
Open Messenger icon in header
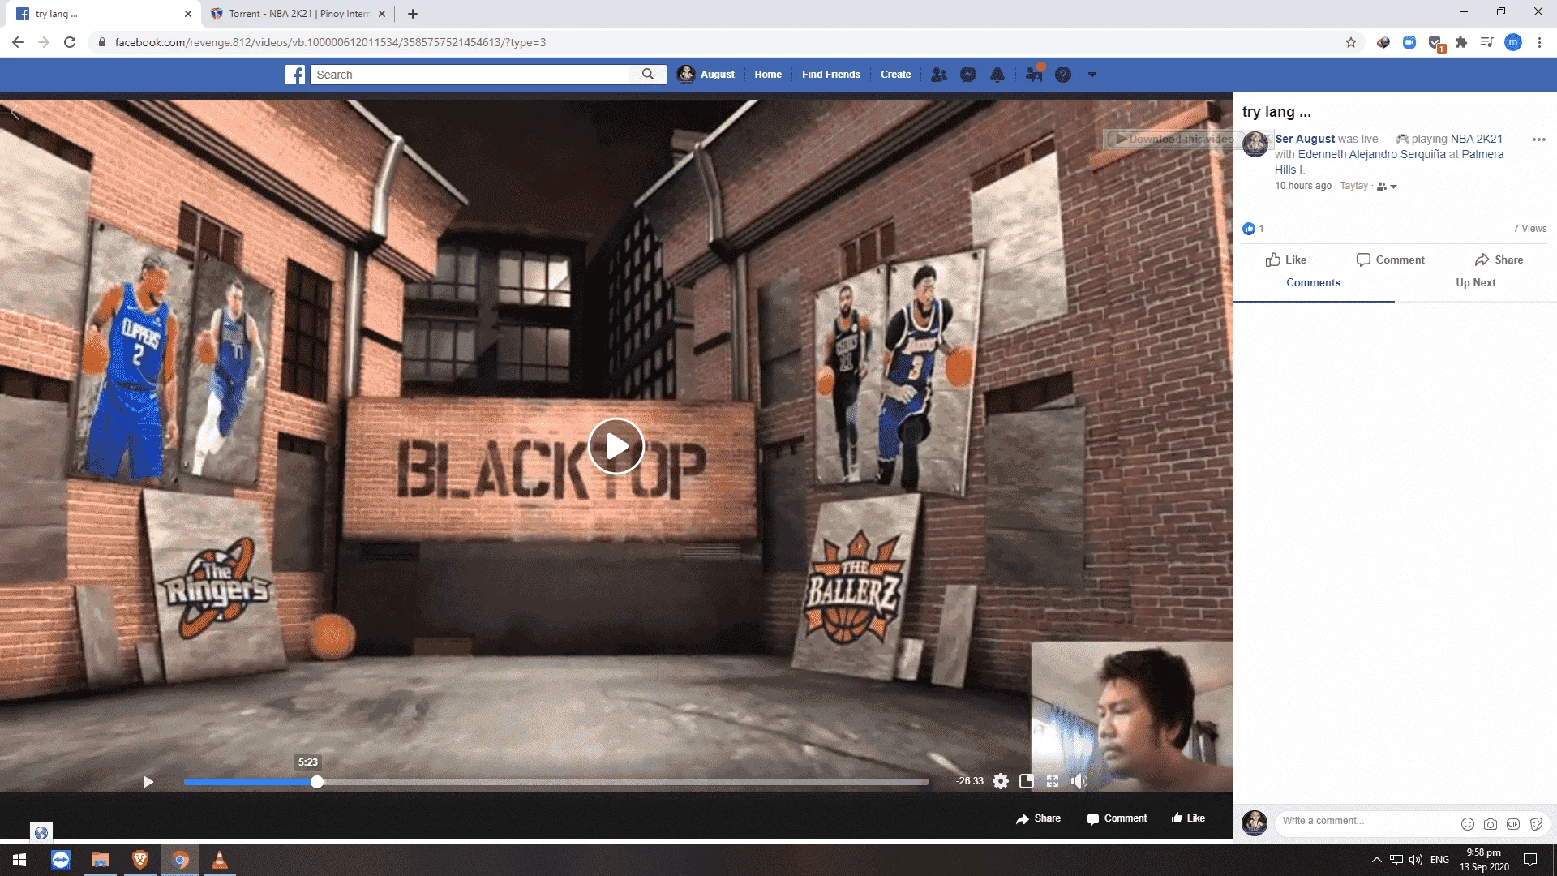(x=968, y=75)
